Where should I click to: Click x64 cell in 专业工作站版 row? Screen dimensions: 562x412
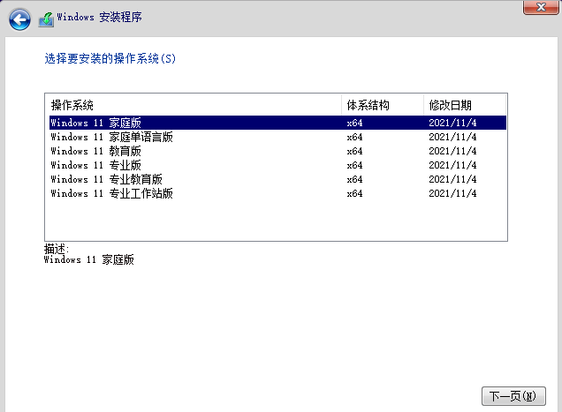point(354,193)
